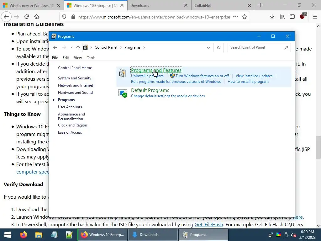Open Firefox downloads arrow in toolbar
This screenshot has height=241, width=321.
click(272, 17)
